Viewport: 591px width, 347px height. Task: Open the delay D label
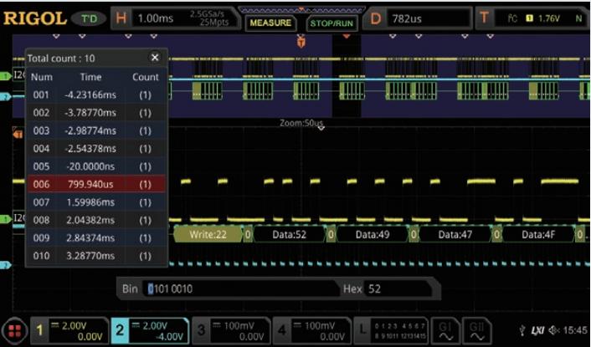tap(375, 18)
